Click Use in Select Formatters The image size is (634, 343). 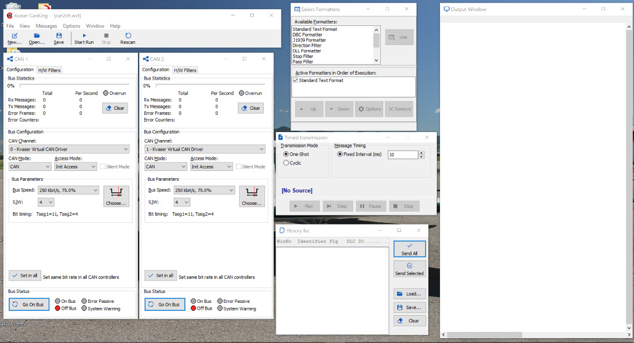[x=399, y=37]
